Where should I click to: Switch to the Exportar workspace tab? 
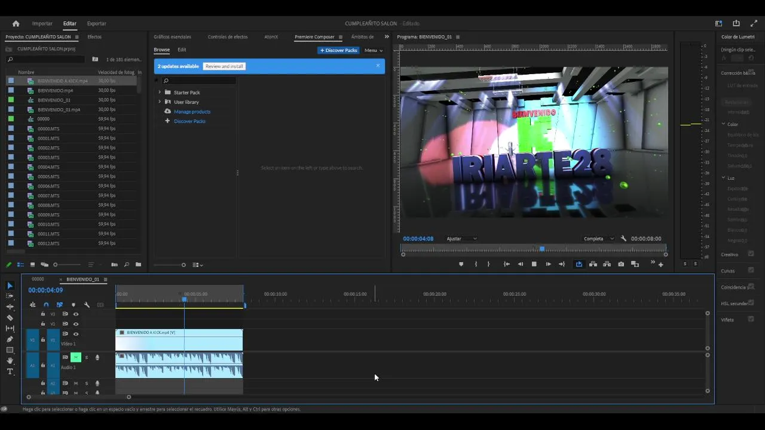coord(96,23)
